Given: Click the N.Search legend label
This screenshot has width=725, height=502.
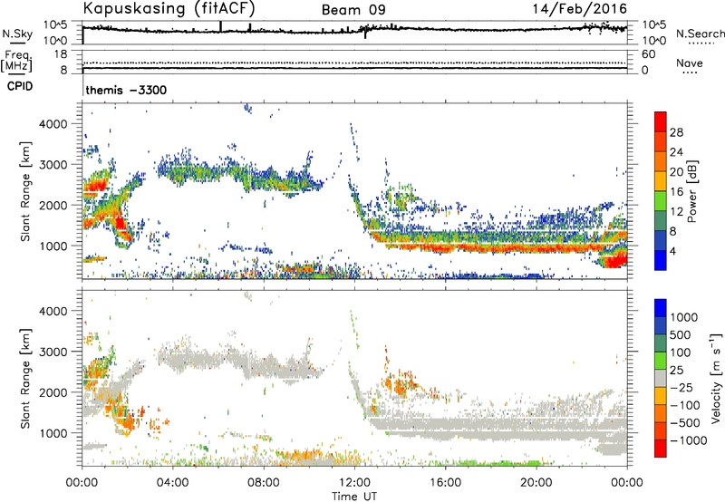Looking at the screenshot, I should pyautogui.click(x=700, y=34).
